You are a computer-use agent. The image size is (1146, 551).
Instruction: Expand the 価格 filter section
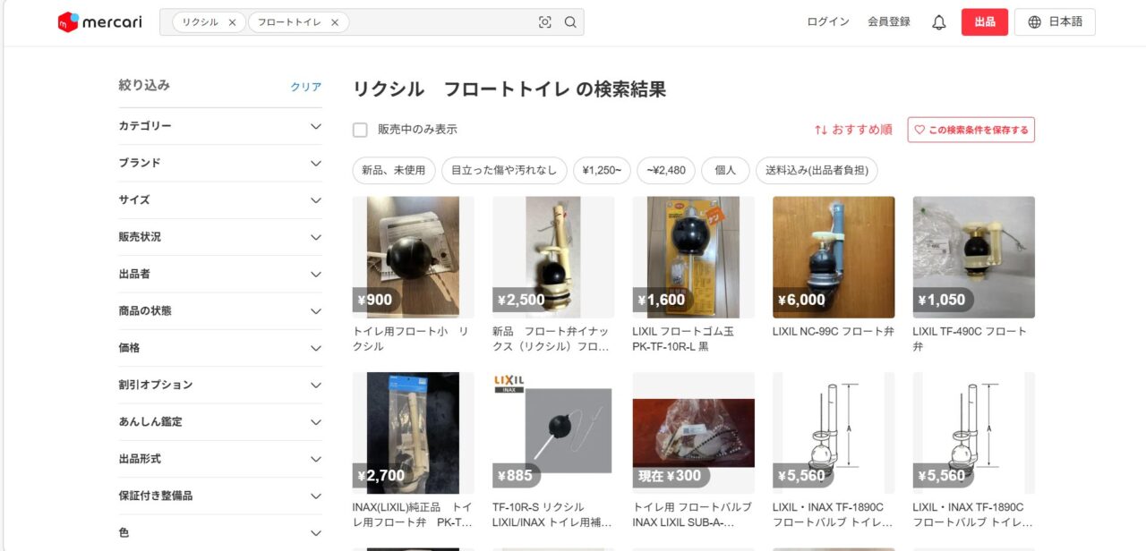coord(315,348)
